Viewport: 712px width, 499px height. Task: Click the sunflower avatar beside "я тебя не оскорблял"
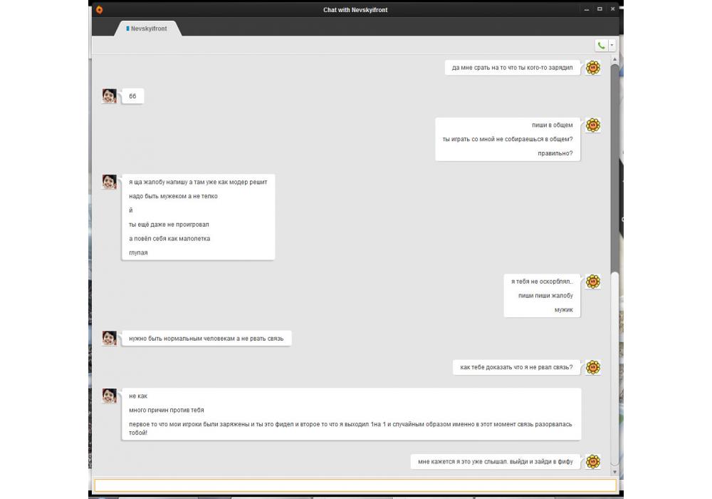(x=593, y=282)
